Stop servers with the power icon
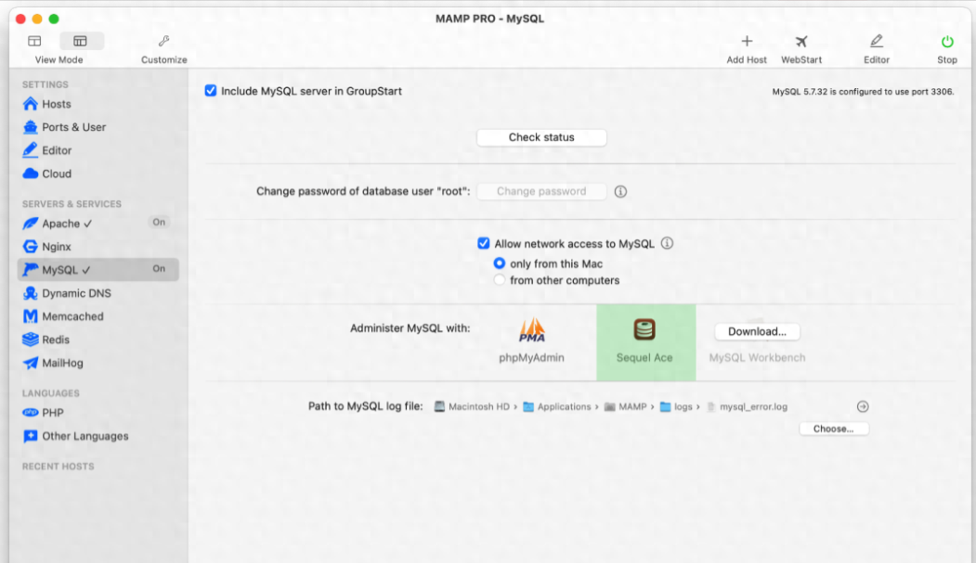Screen dimensions: 976x563 (x=946, y=41)
